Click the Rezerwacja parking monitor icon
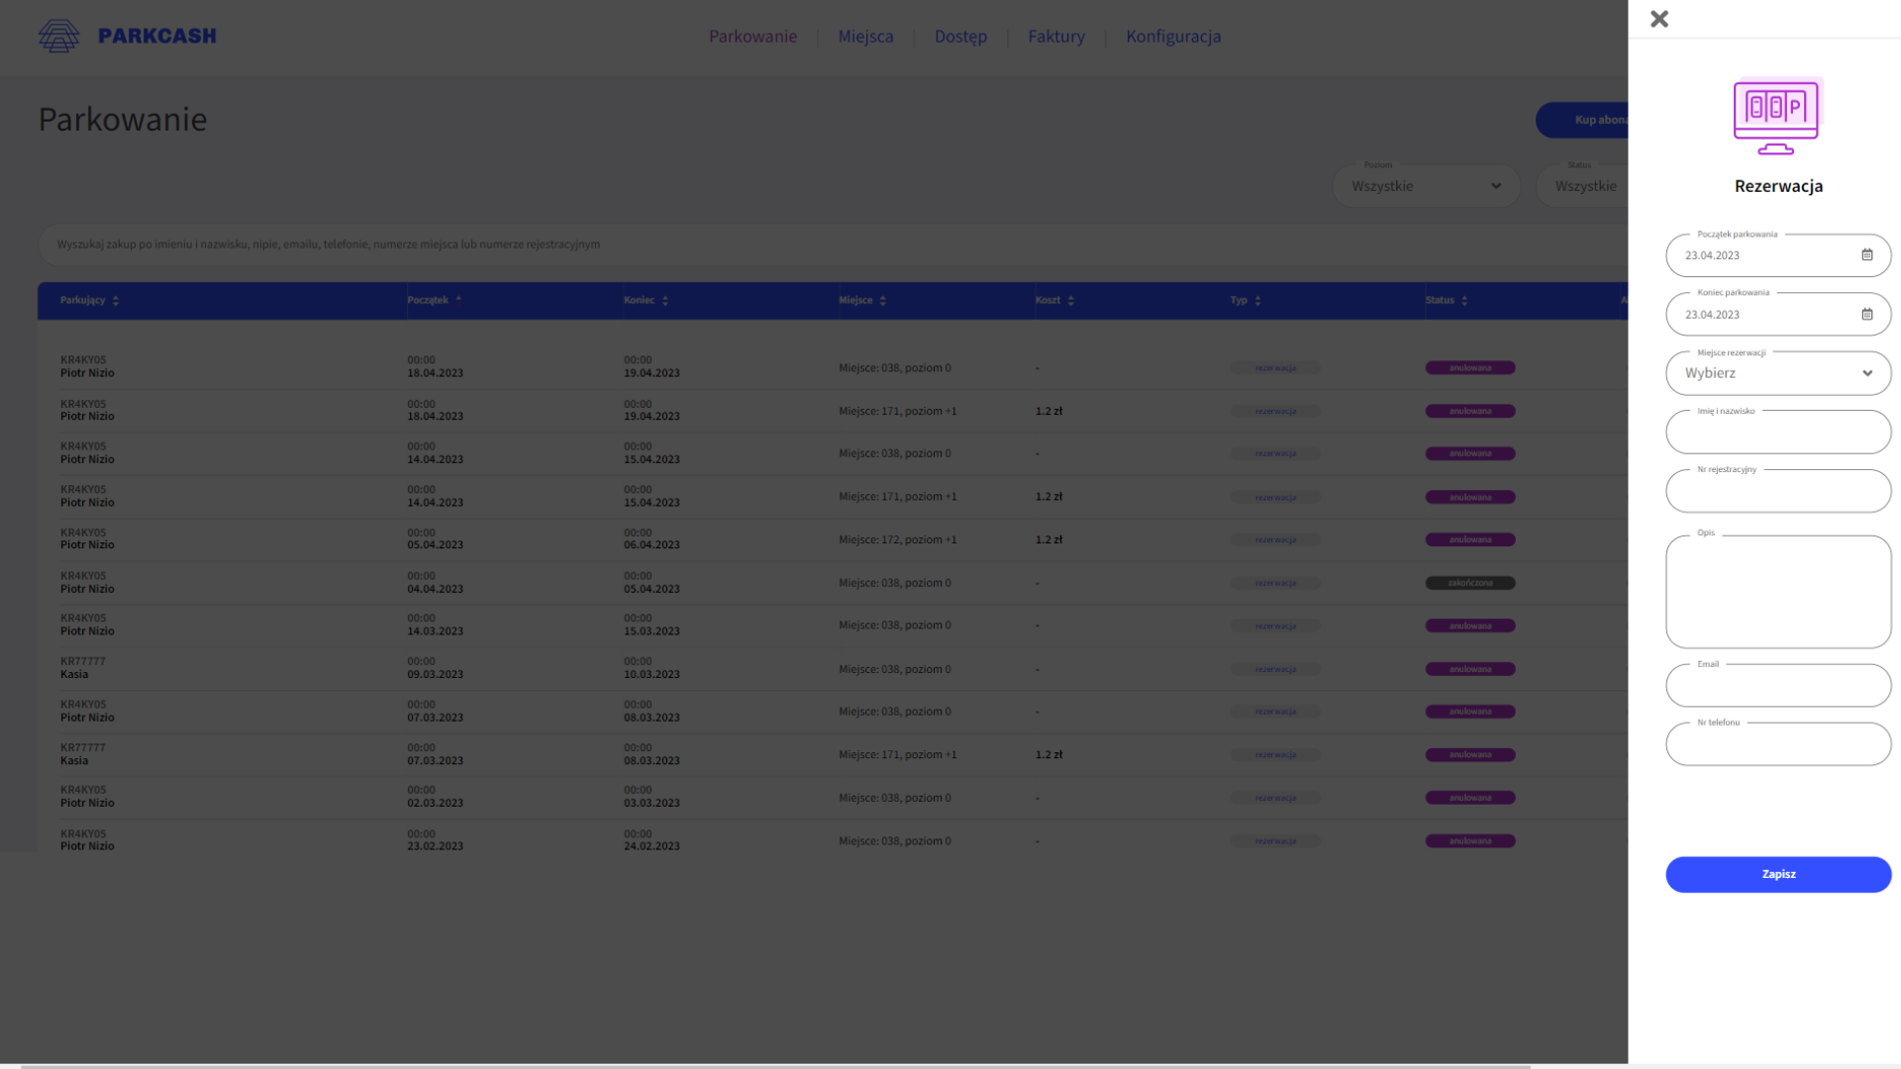Screen dimensions: 1901x1069 tap(1776, 117)
